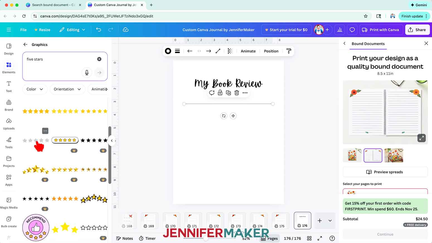Screen dimensions: 432x243
Task: Open the Color filter dropdown
Action: tap(35, 89)
